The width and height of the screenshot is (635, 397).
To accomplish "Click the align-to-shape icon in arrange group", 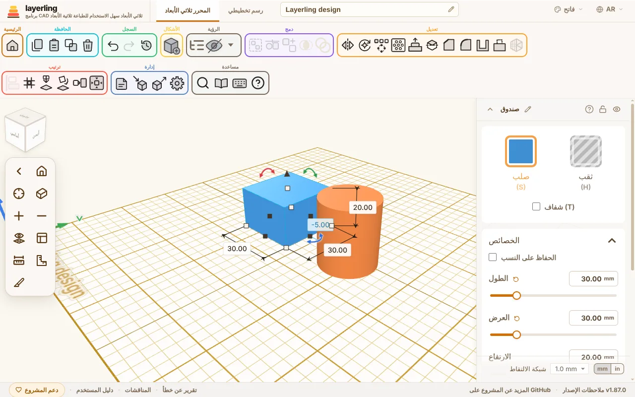I will point(80,83).
